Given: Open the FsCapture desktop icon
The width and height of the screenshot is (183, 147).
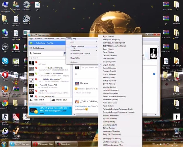Looking at the screenshot, I should pyautogui.click(x=16, y=47).
